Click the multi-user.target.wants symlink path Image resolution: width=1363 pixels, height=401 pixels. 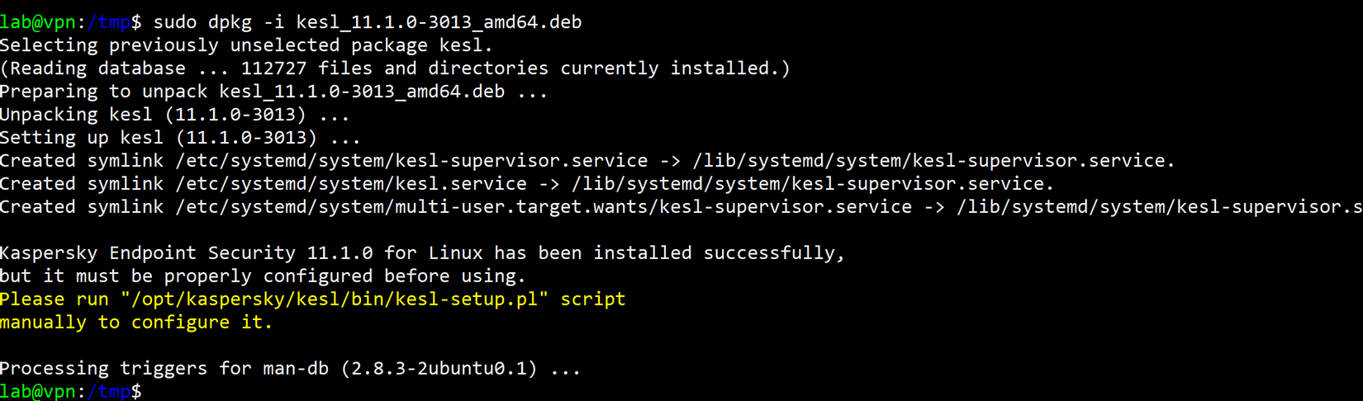pos(544,207)
